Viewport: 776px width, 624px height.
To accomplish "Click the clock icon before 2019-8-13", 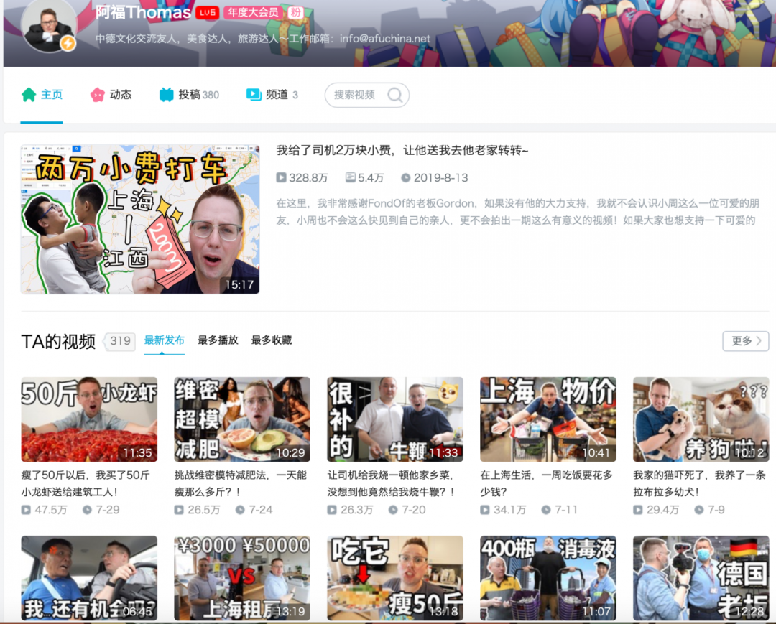I will click(405, 177).
